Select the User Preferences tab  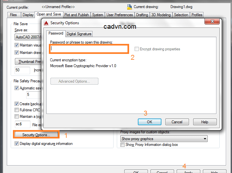119,15
